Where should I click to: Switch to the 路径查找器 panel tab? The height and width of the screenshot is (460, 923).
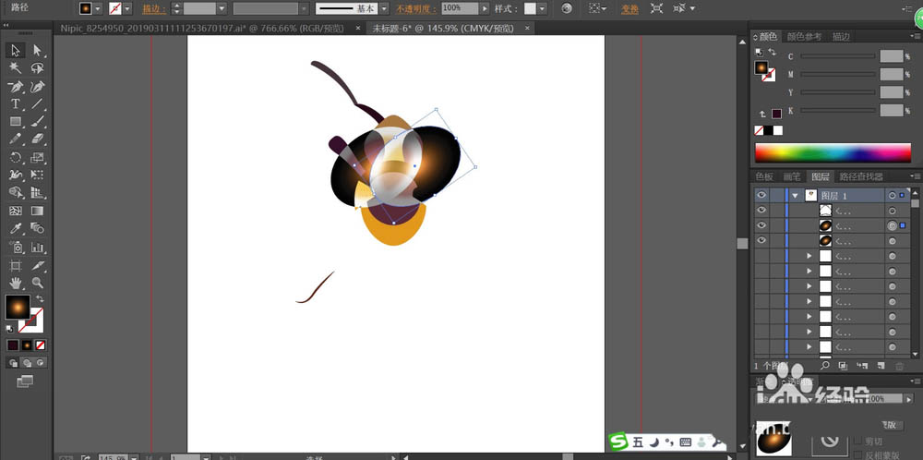point(860,176)
